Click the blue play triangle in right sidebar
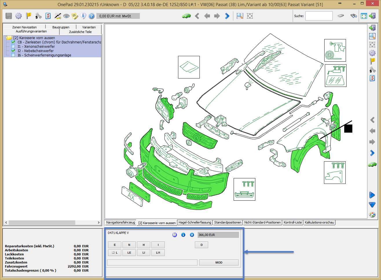381x280 pixels. pyautogui.click(x=372, y=195)
